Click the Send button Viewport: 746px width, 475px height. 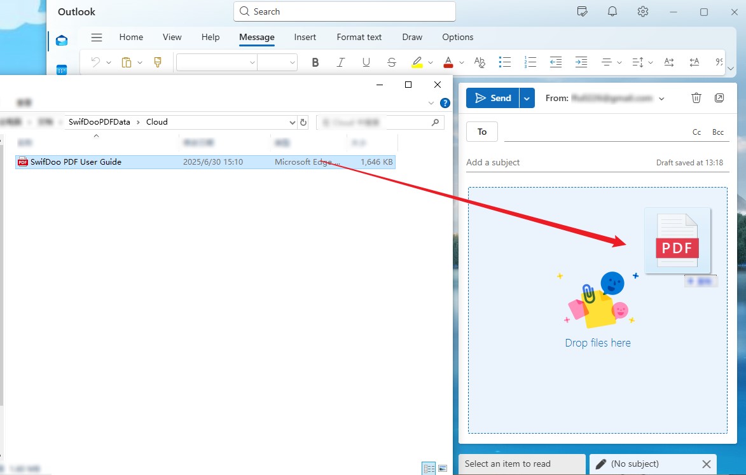click(493, 98)
